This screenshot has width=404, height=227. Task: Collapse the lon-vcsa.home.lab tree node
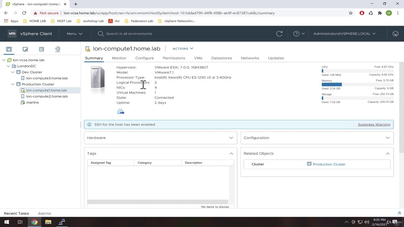4,60
